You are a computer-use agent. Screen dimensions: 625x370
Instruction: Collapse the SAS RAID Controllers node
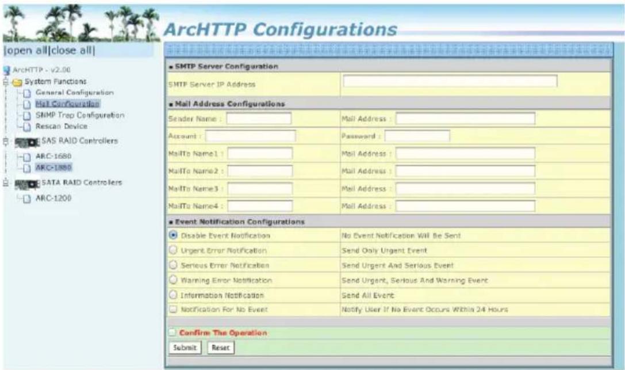[x=6, y=141]
